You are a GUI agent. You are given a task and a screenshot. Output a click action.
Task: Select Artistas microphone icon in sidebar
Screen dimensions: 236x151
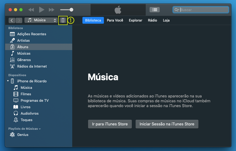[x=12, y=40]
